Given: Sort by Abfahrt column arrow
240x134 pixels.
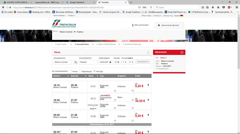Looking at the screenshot, I should coord(68,76).
